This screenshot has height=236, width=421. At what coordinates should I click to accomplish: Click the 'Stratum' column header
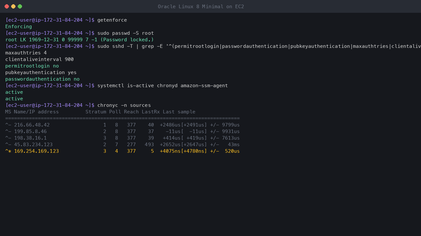[x=96, y=112]
